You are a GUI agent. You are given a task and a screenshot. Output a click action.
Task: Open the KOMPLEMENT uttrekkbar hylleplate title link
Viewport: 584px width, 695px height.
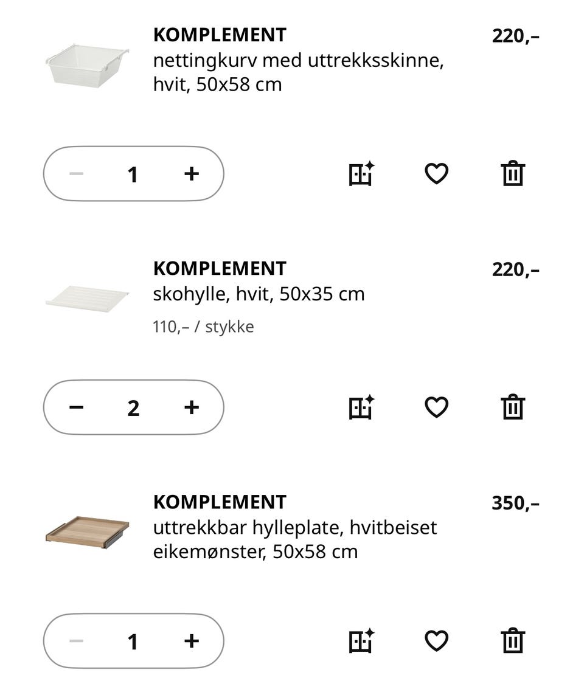click(x=220, y=502)
